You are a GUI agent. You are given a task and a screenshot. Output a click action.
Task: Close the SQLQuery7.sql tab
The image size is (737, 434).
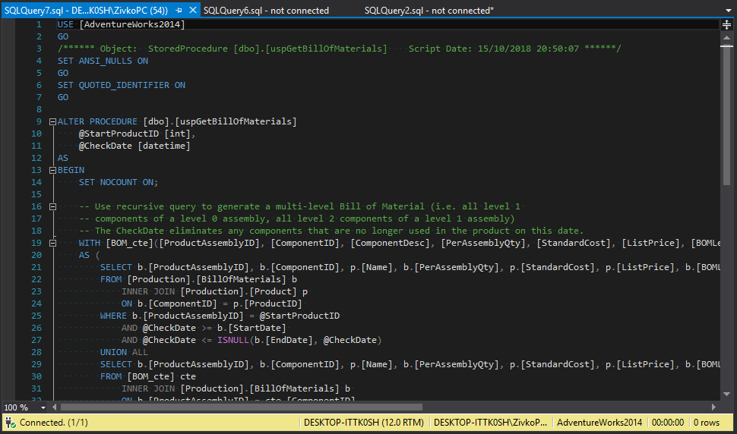[193, 11]
